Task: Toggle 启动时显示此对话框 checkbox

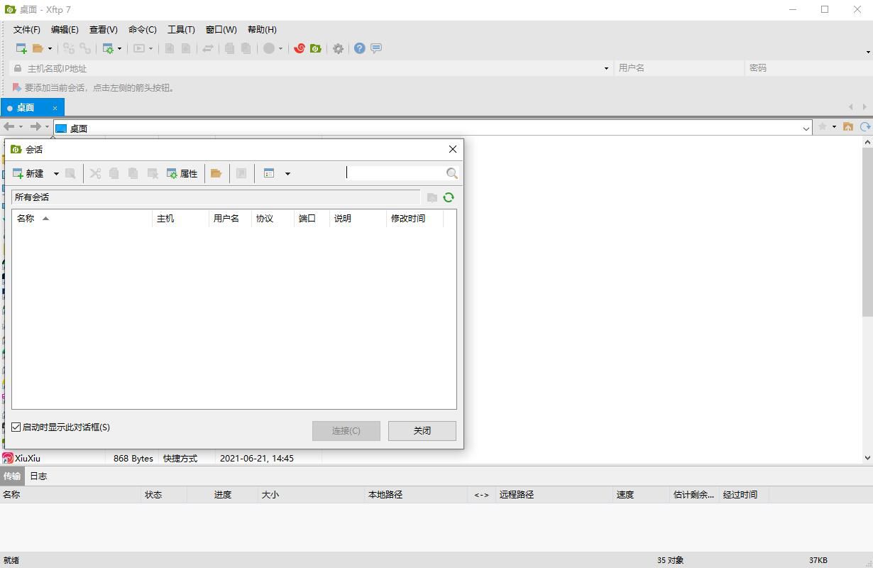Action: 16,427
